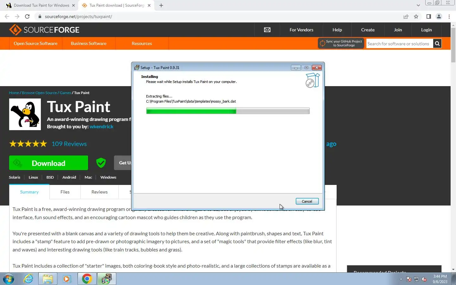
Task: Focus the Search for software input field
Action: (x=400, y=44)
